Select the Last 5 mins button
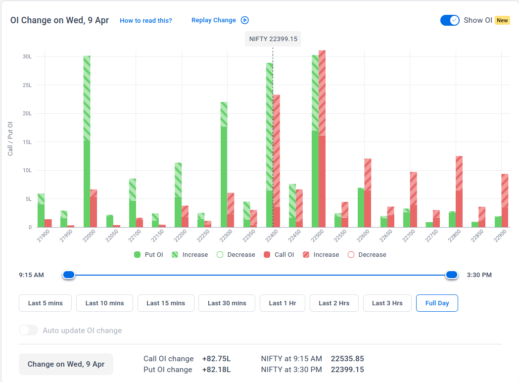The width and height of the screenshot is (519, 382). point(46,303)
